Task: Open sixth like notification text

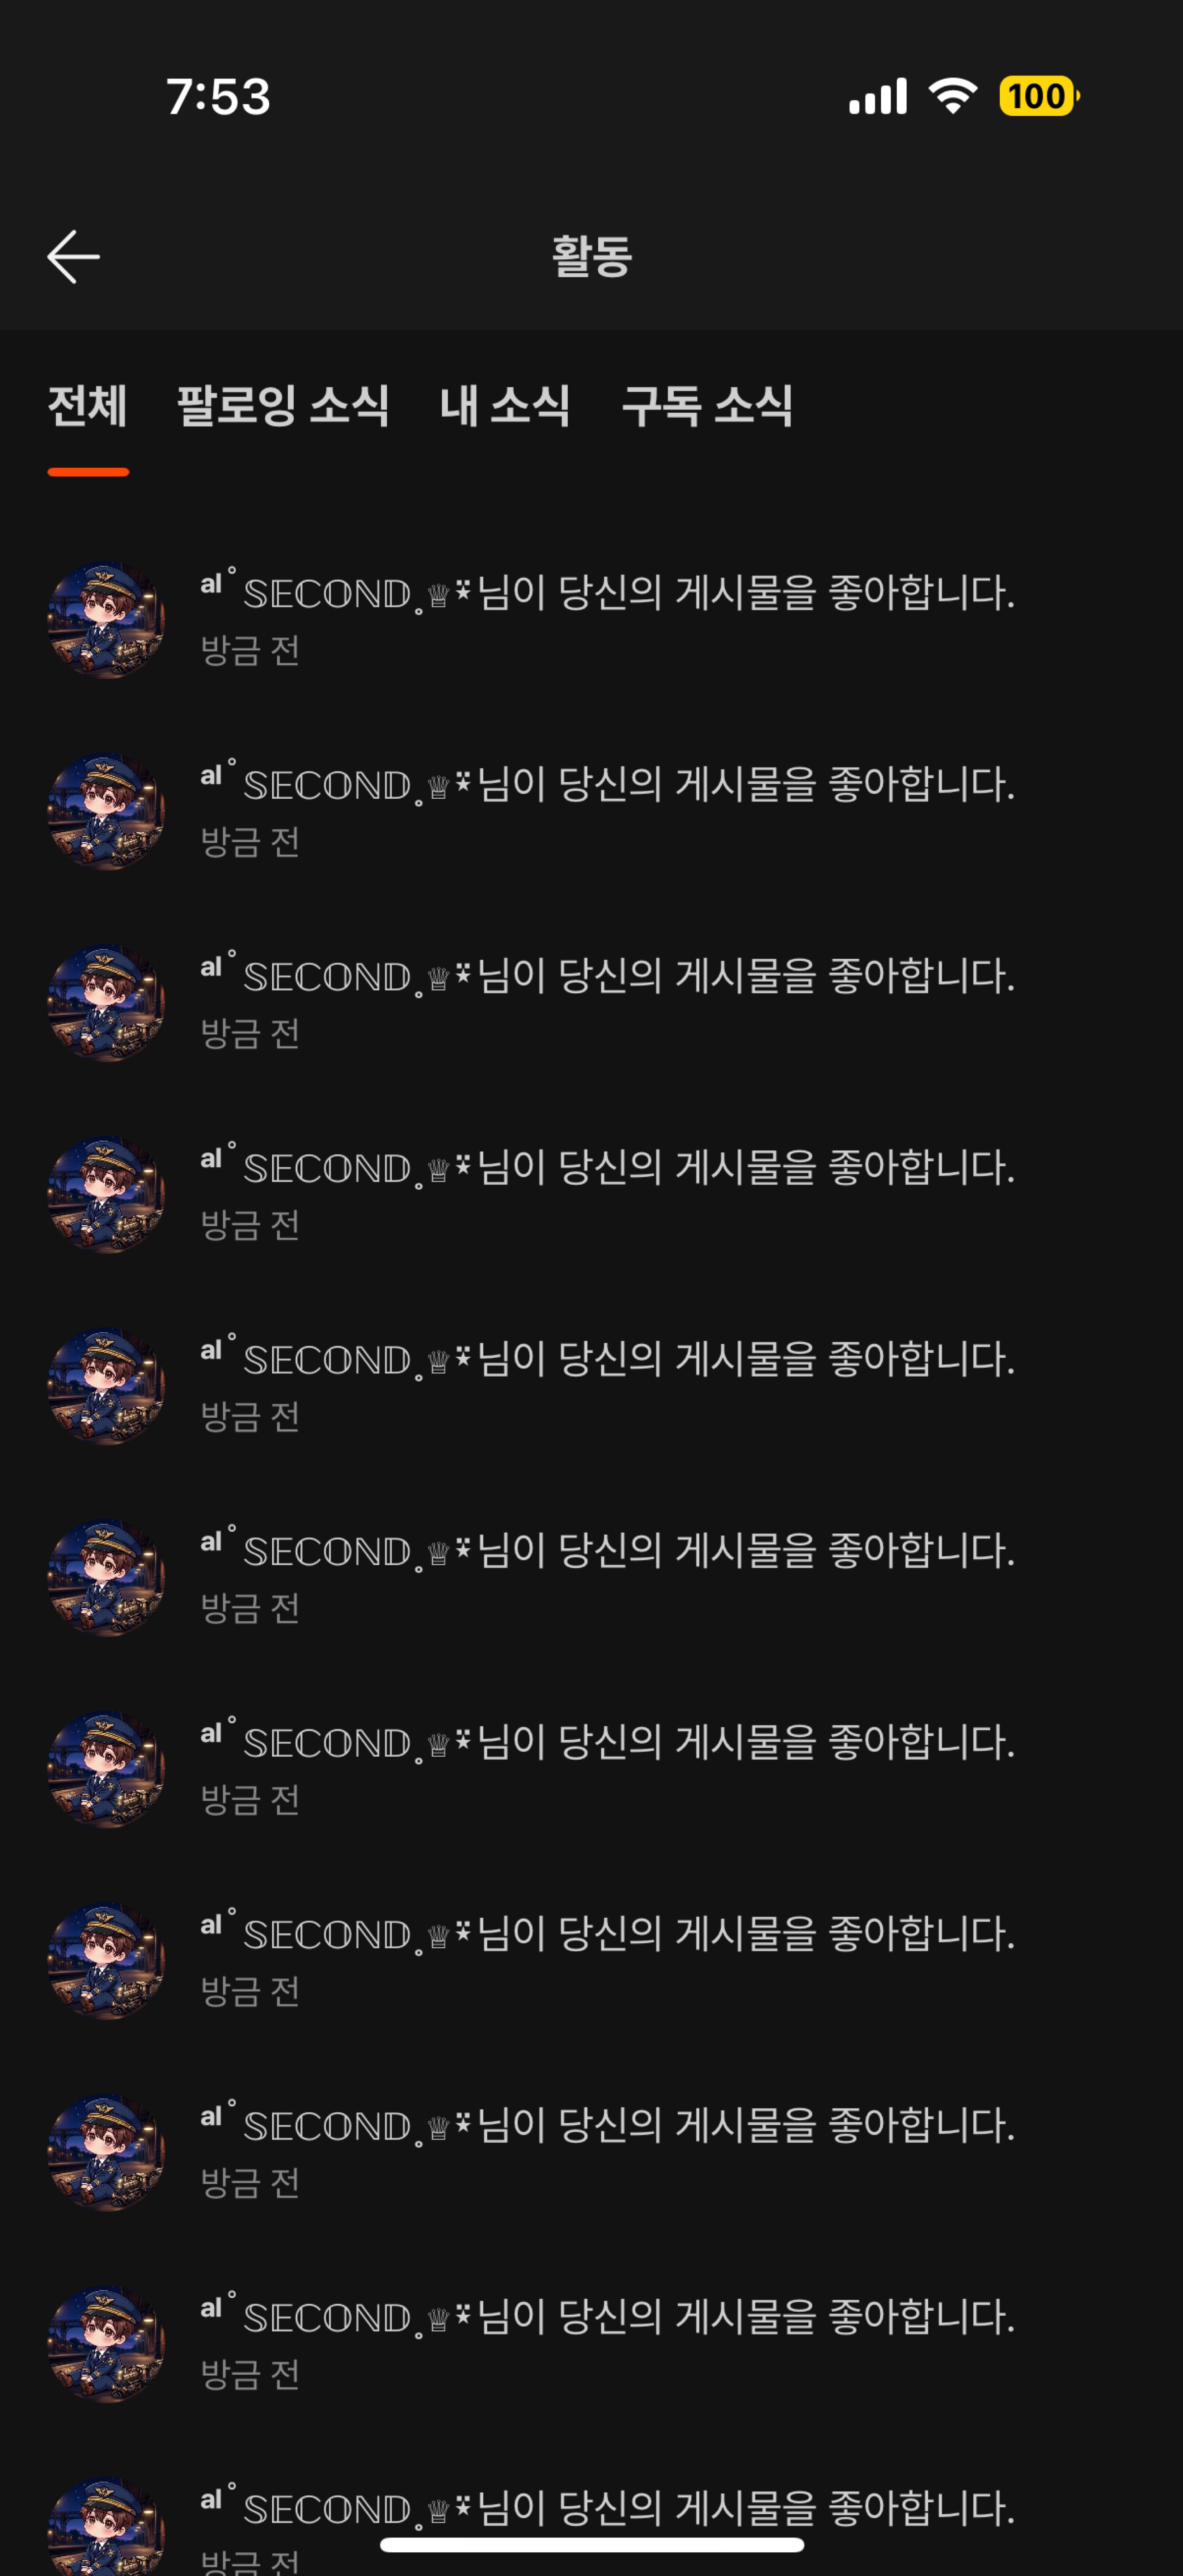Action: tap(607, 1550)
